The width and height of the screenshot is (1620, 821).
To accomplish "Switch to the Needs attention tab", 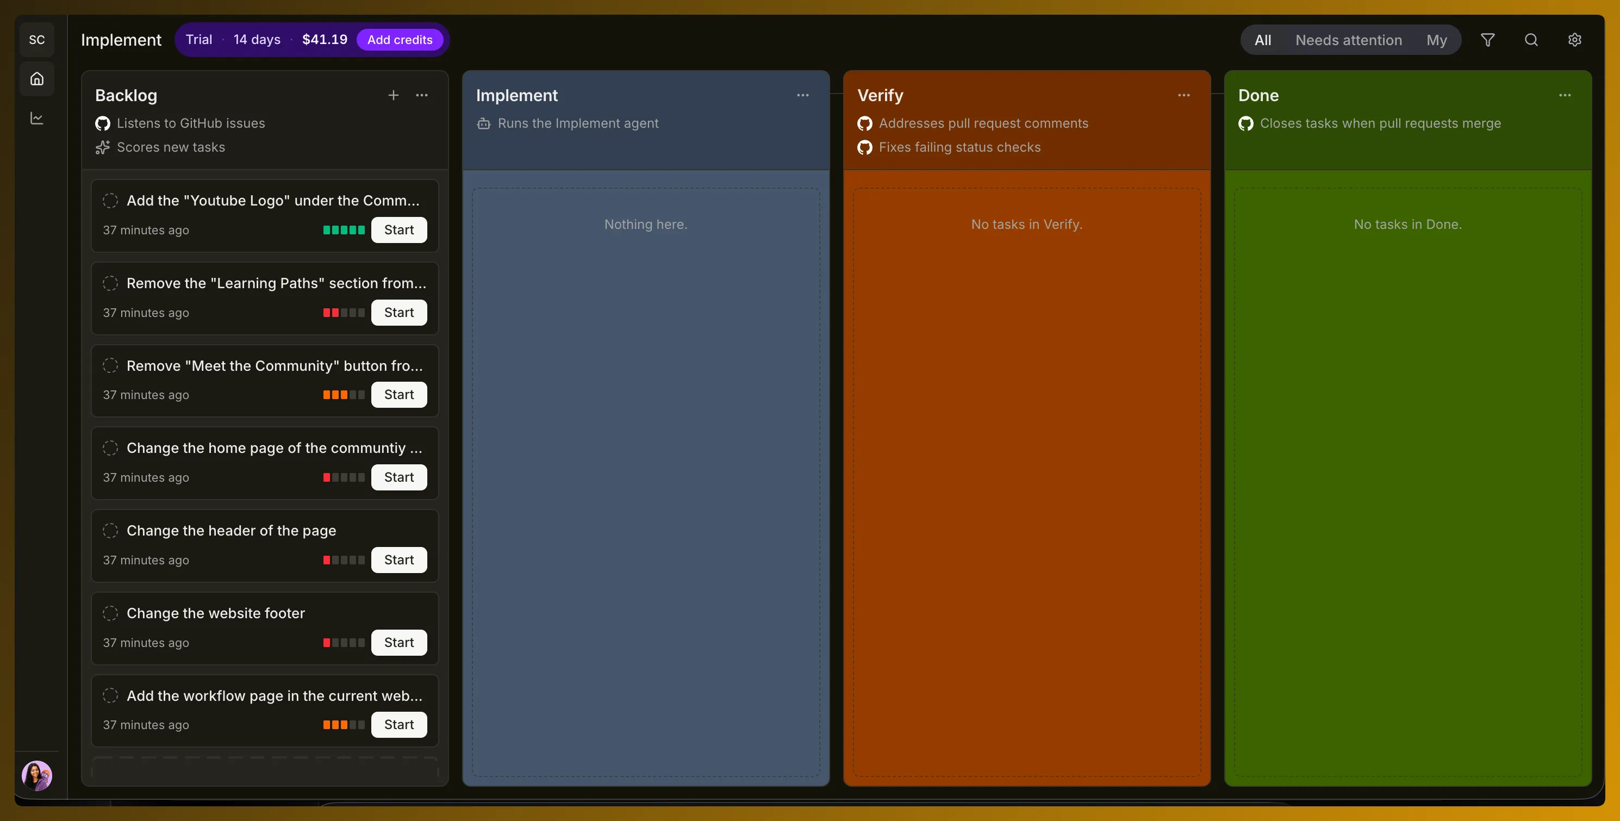I will [1348, 40].
